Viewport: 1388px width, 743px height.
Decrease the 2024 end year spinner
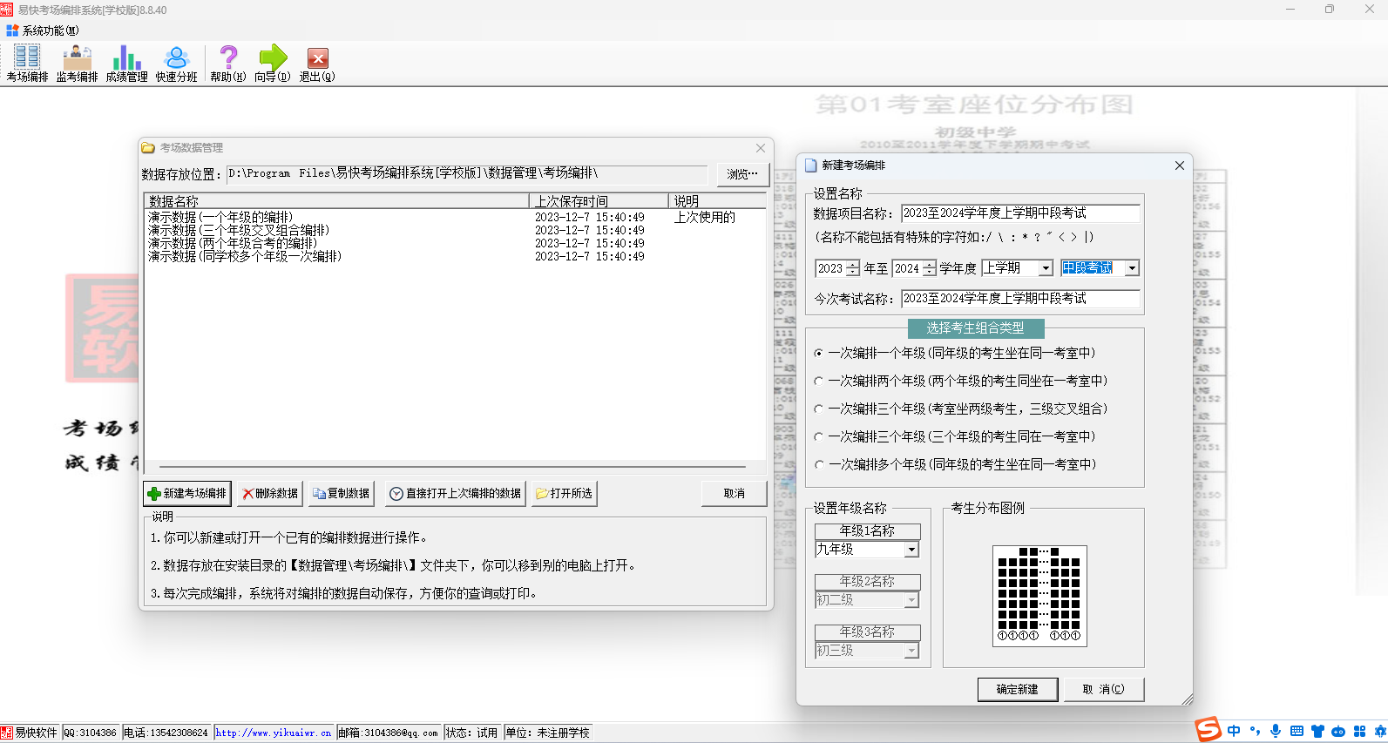click(x=930, y=273)
